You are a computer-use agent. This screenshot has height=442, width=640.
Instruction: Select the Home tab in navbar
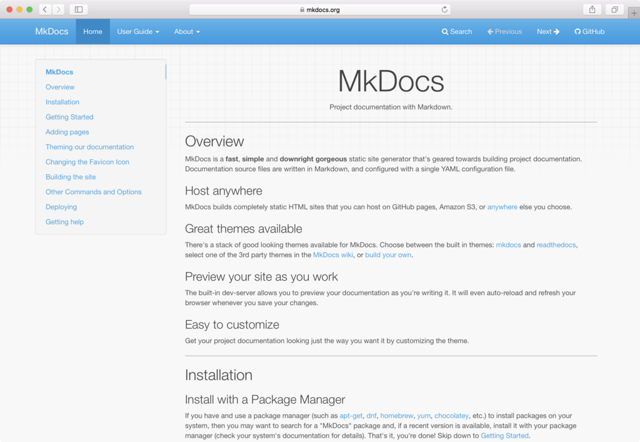coord(92,31)
